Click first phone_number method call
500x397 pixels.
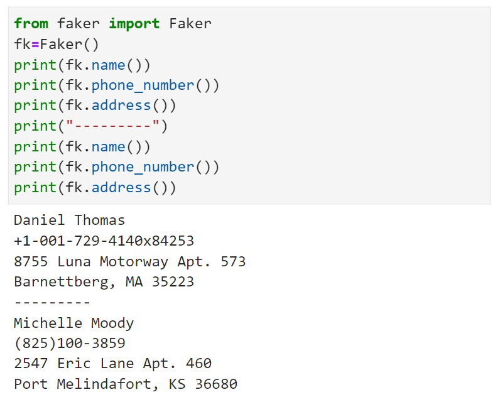[x=143, y=85]
